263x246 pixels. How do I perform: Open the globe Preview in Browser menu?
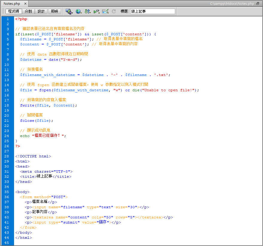click(79, 11)
